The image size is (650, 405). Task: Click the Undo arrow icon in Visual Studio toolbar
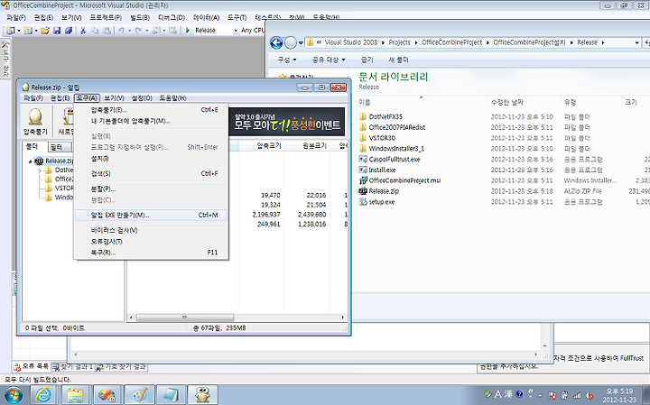[x=121, y=31]
